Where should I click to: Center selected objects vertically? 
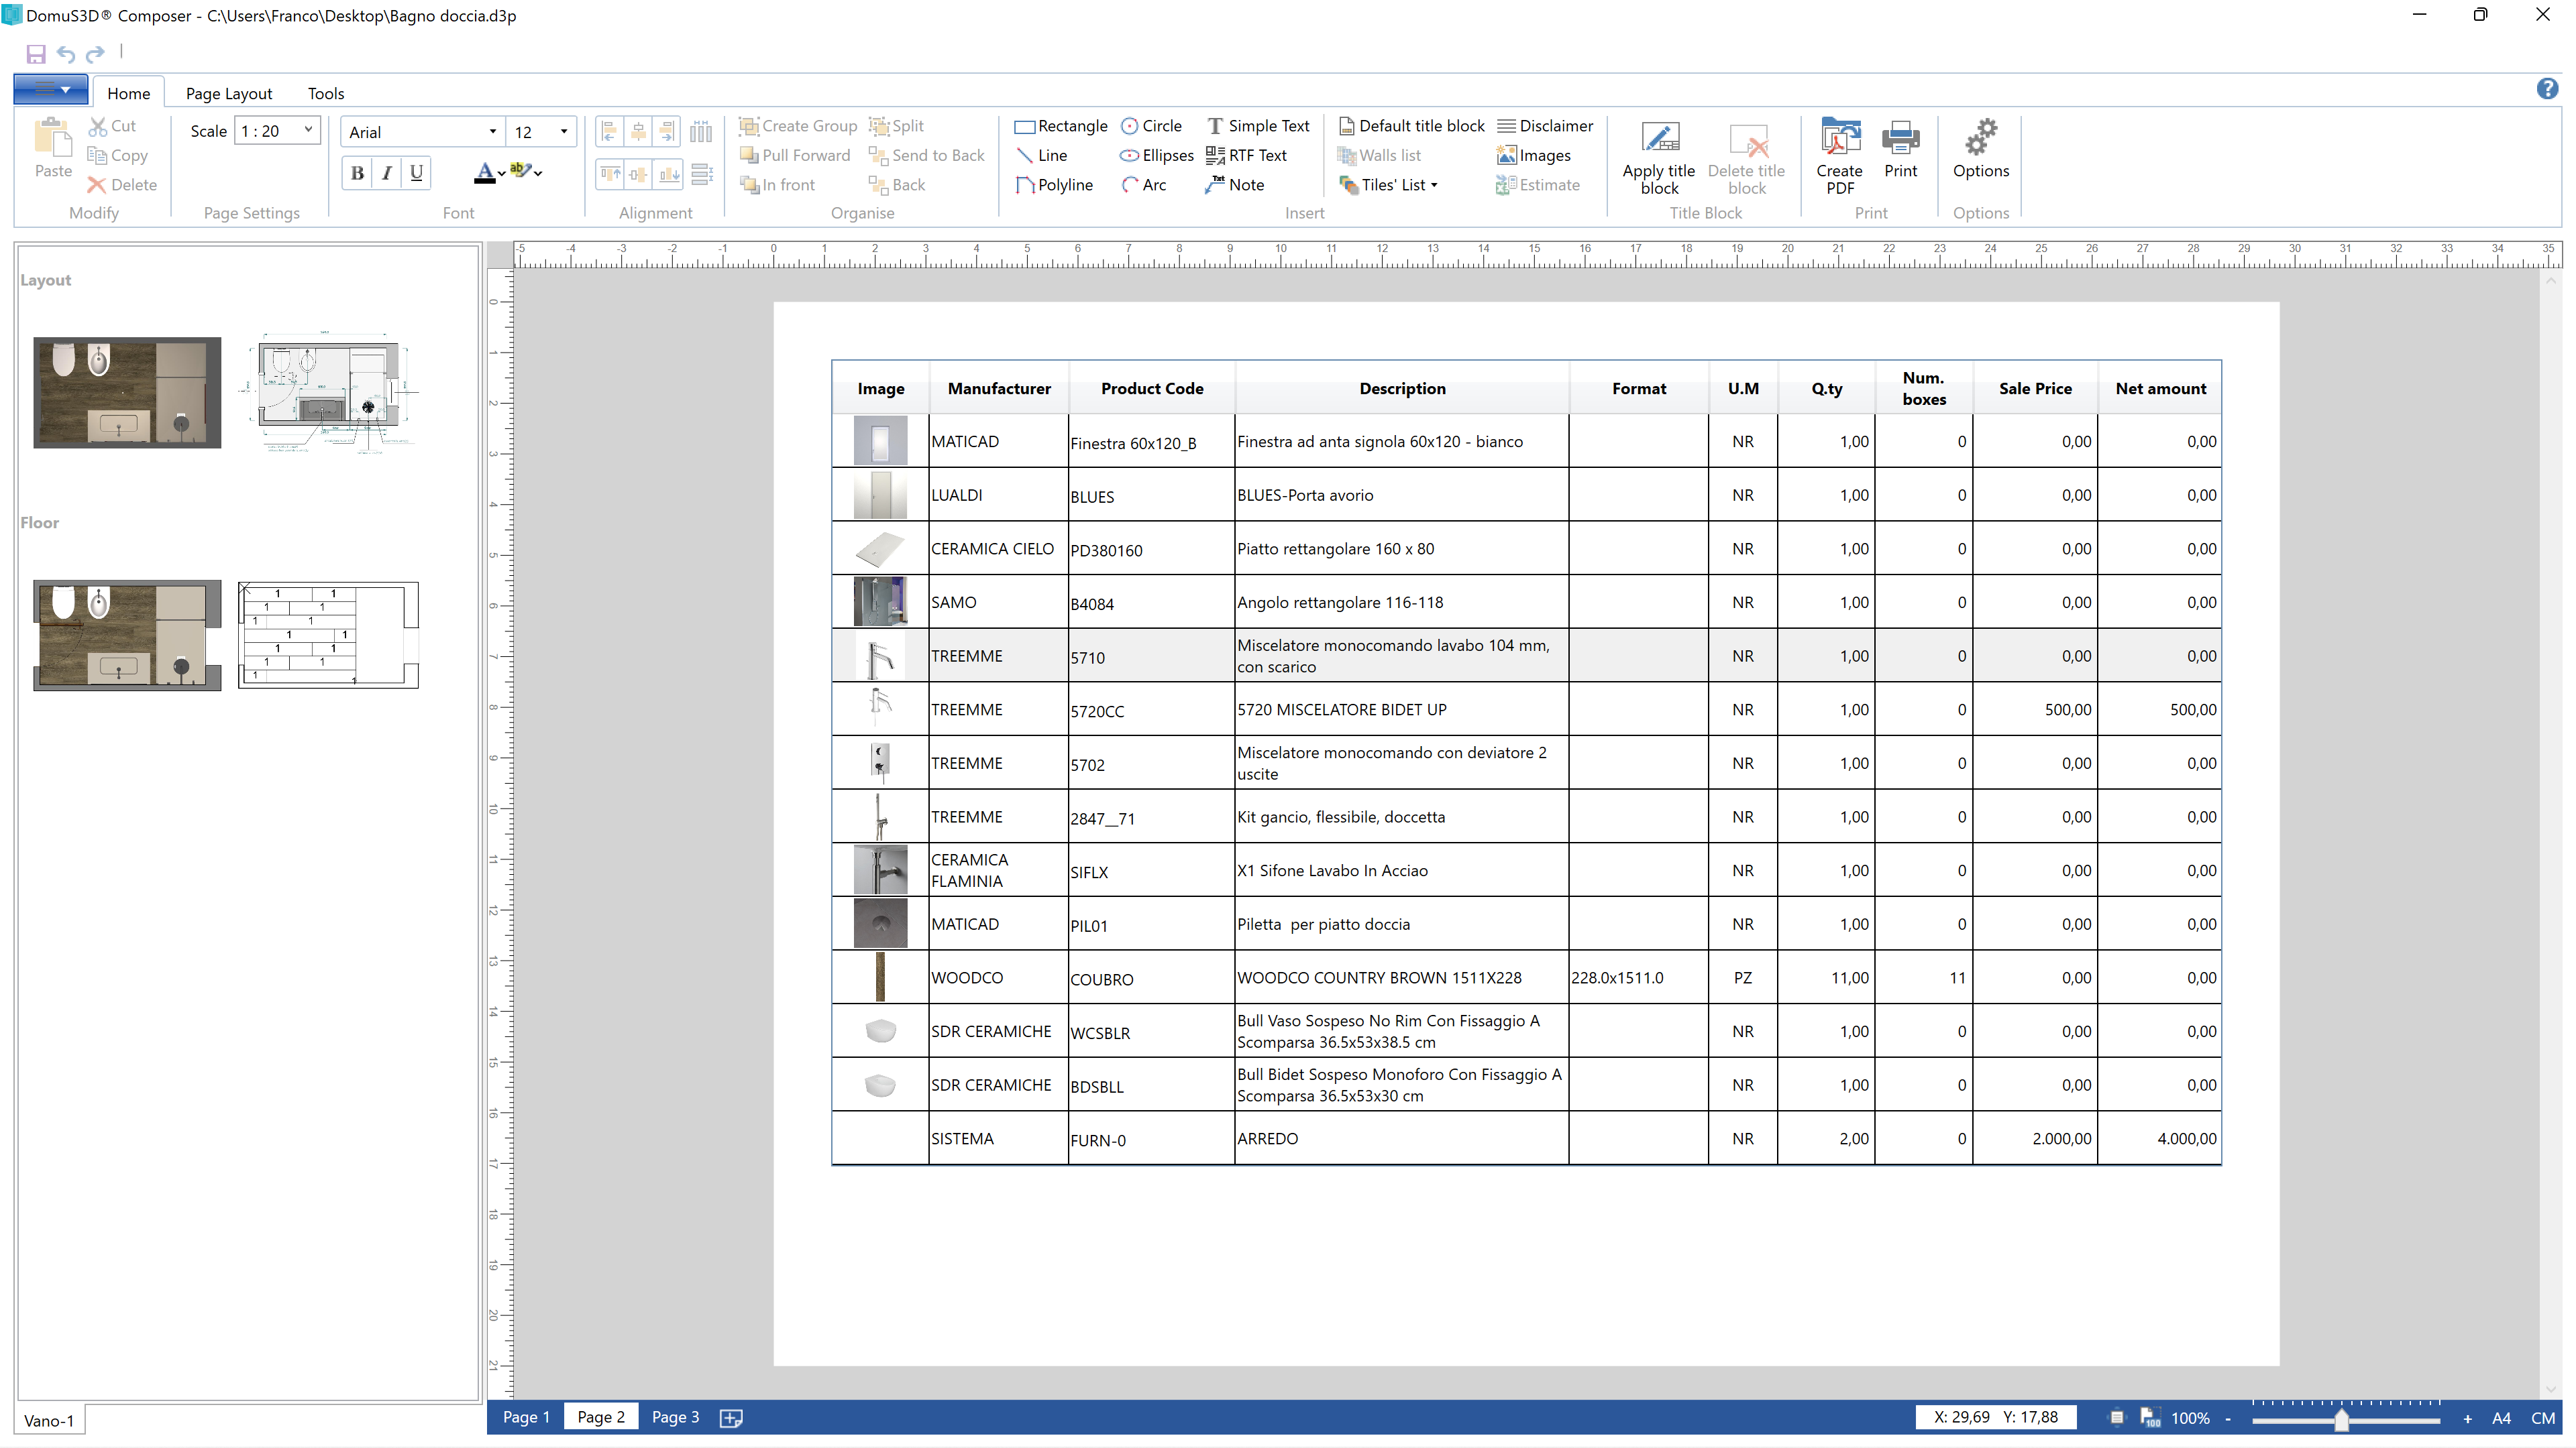click(638, 174)
